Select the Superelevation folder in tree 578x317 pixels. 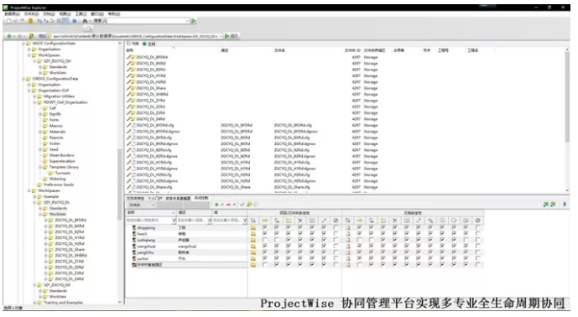(62, 162)
